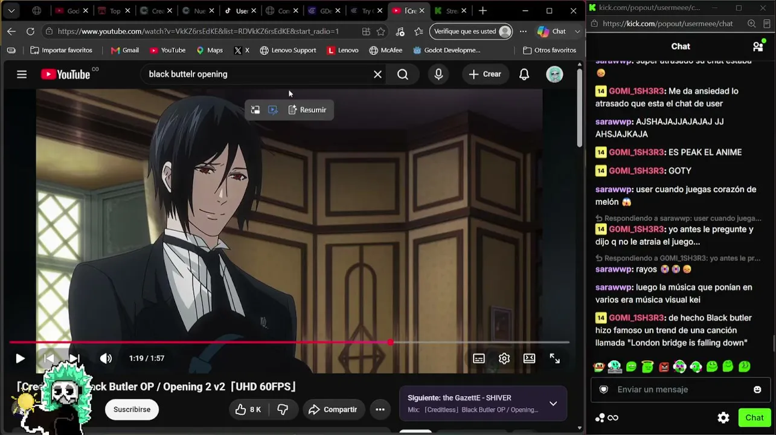Open the browser favorites list icon

(418, 31)
